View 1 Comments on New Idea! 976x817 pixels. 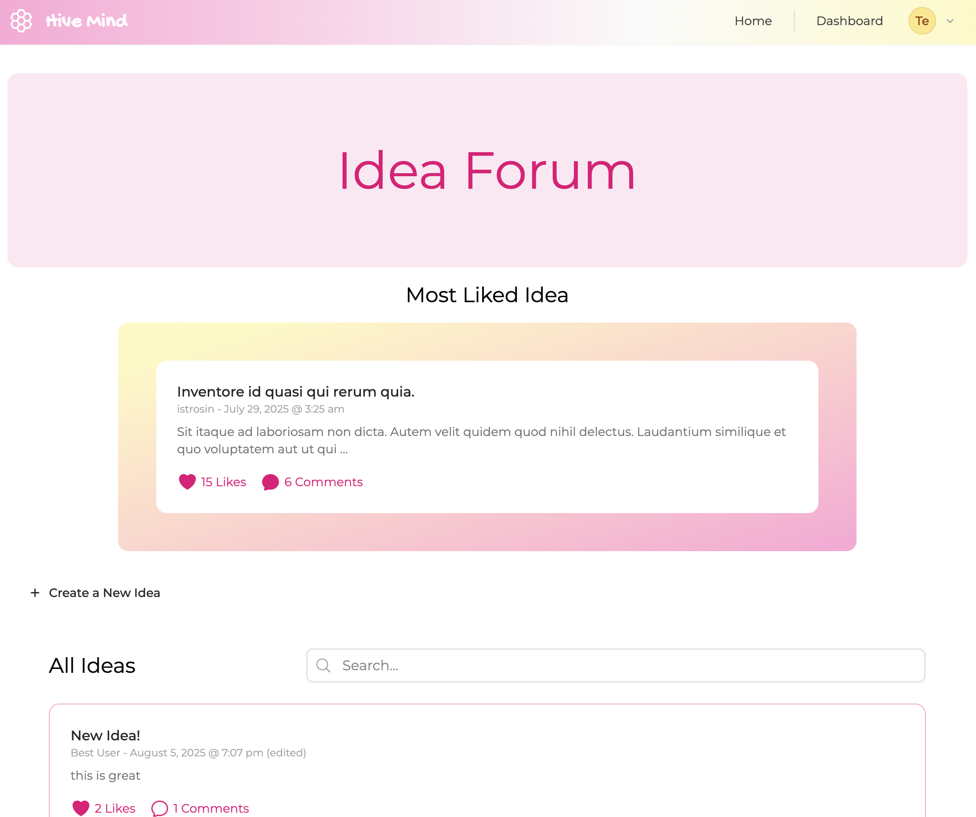point(211,808)
